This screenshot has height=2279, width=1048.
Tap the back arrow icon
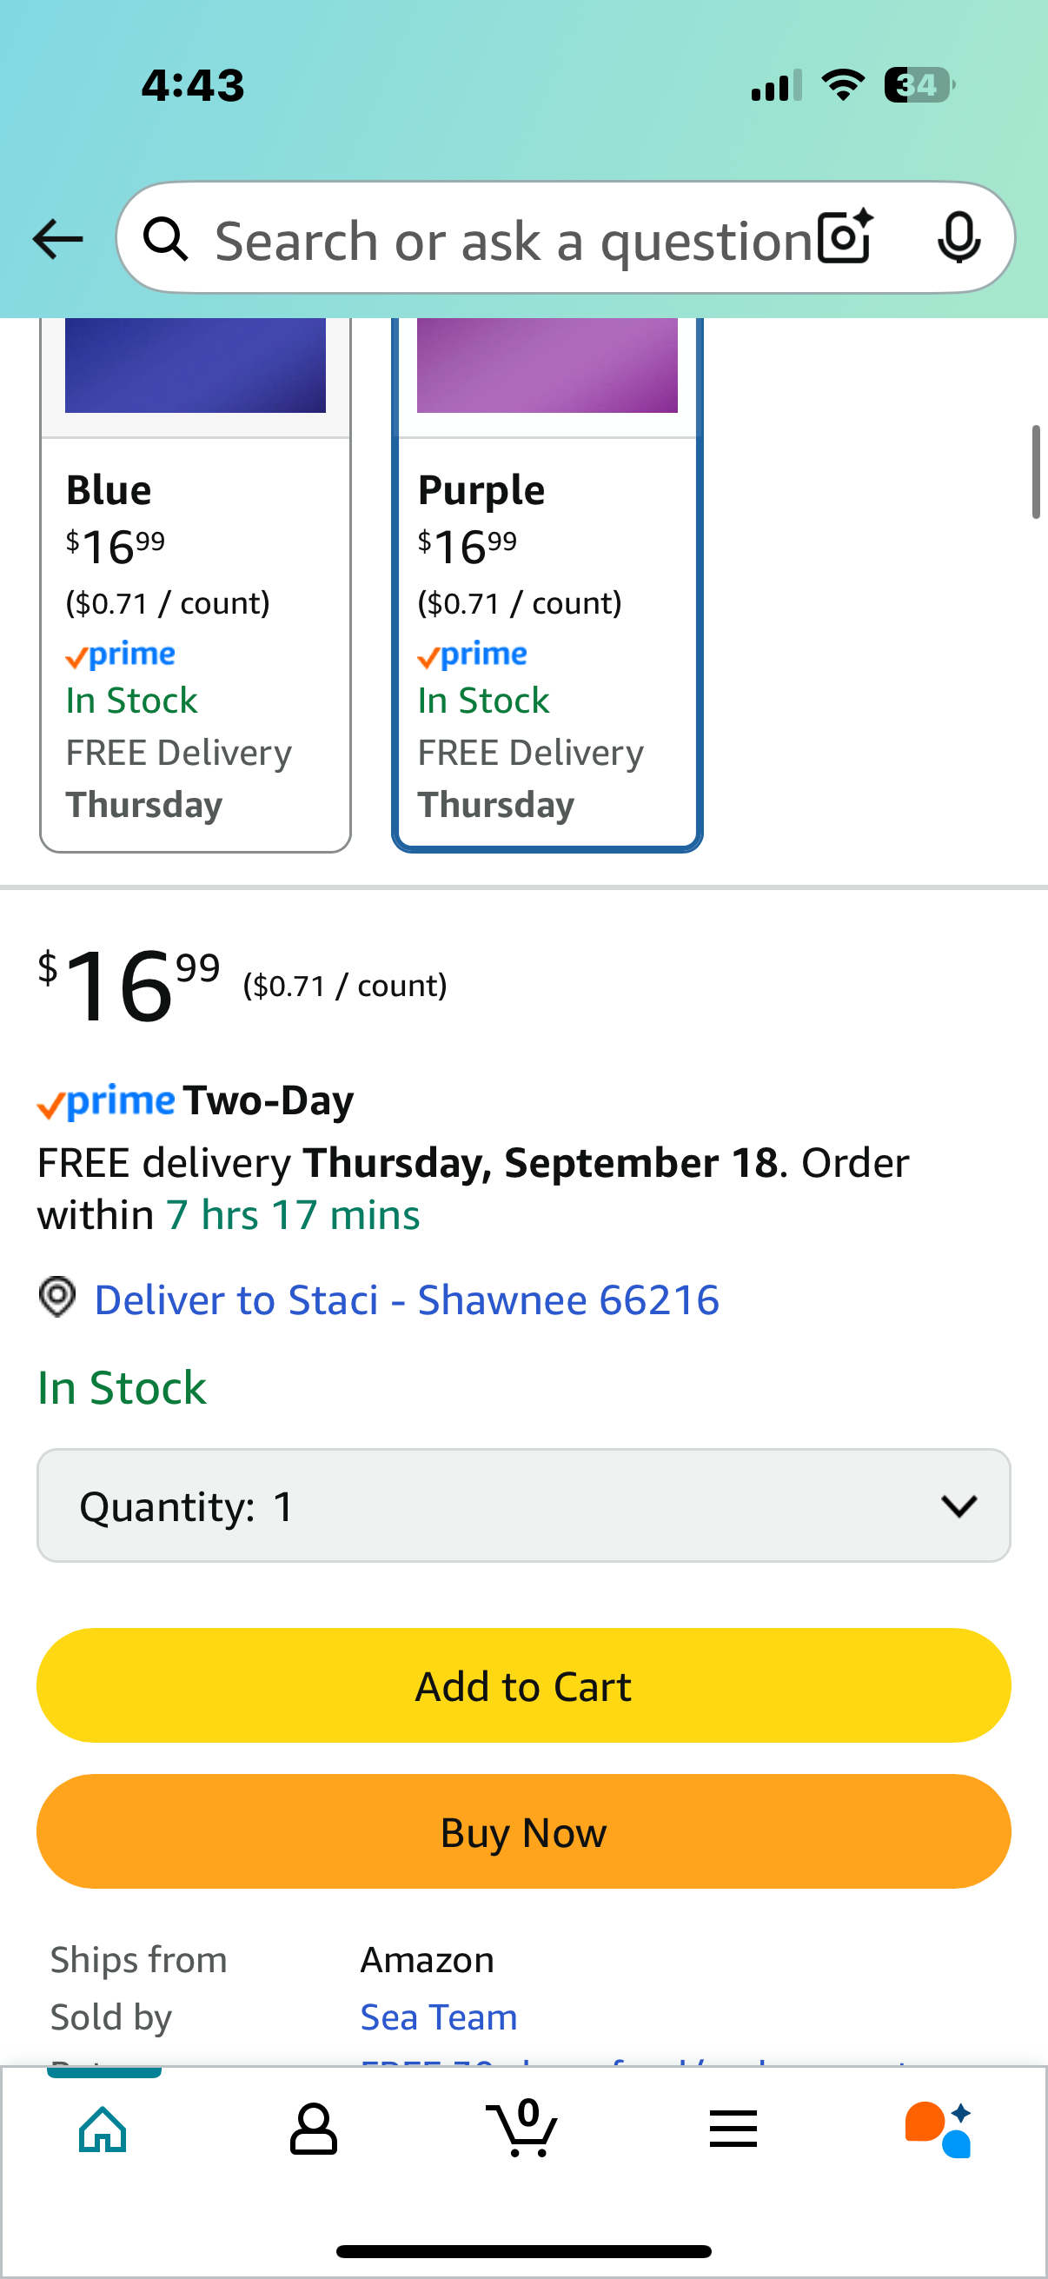point(57,239)
